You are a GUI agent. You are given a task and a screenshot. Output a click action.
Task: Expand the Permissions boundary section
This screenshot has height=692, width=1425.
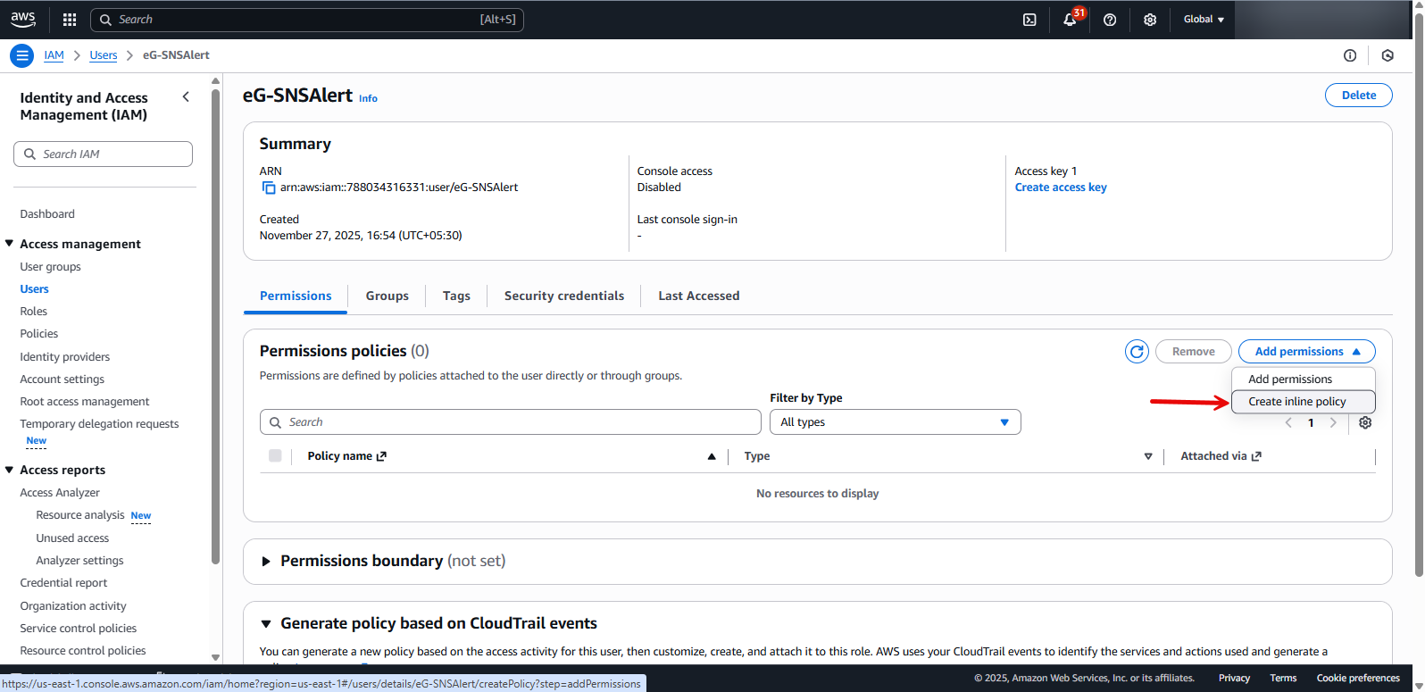pyautogui.click(x=266, y=562)
